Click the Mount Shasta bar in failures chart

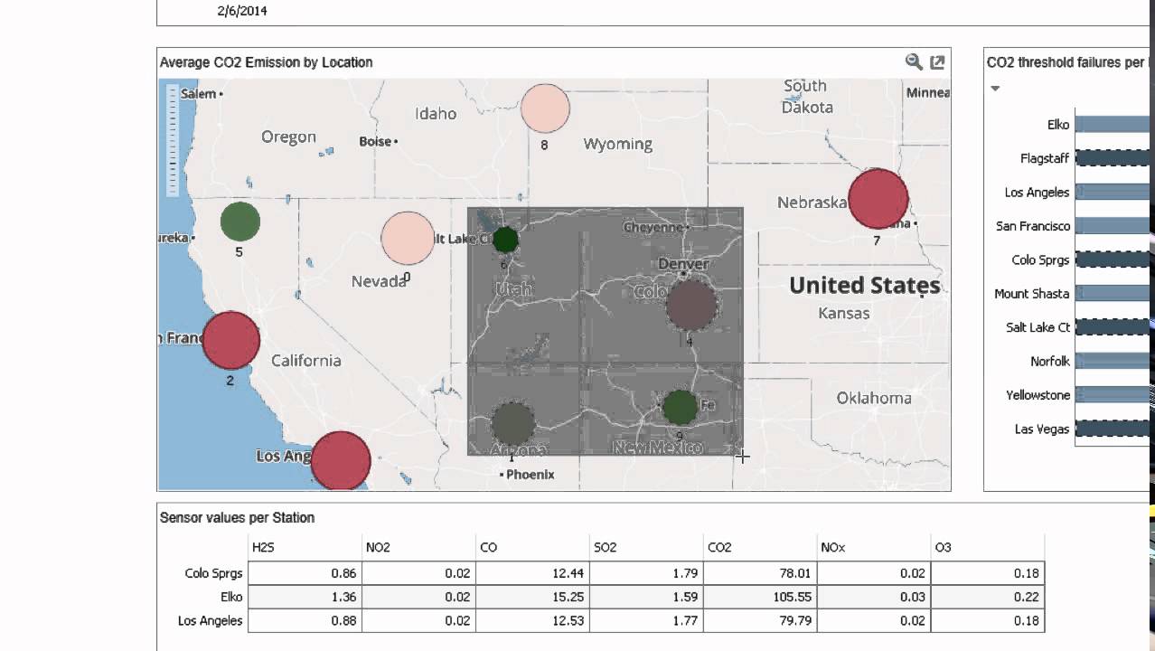1113,294
